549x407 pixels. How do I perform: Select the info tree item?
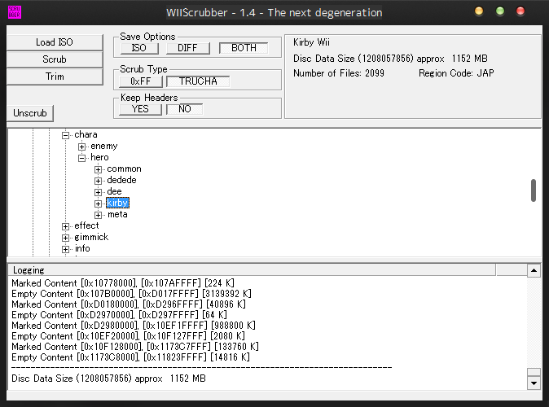coord(82,248)
